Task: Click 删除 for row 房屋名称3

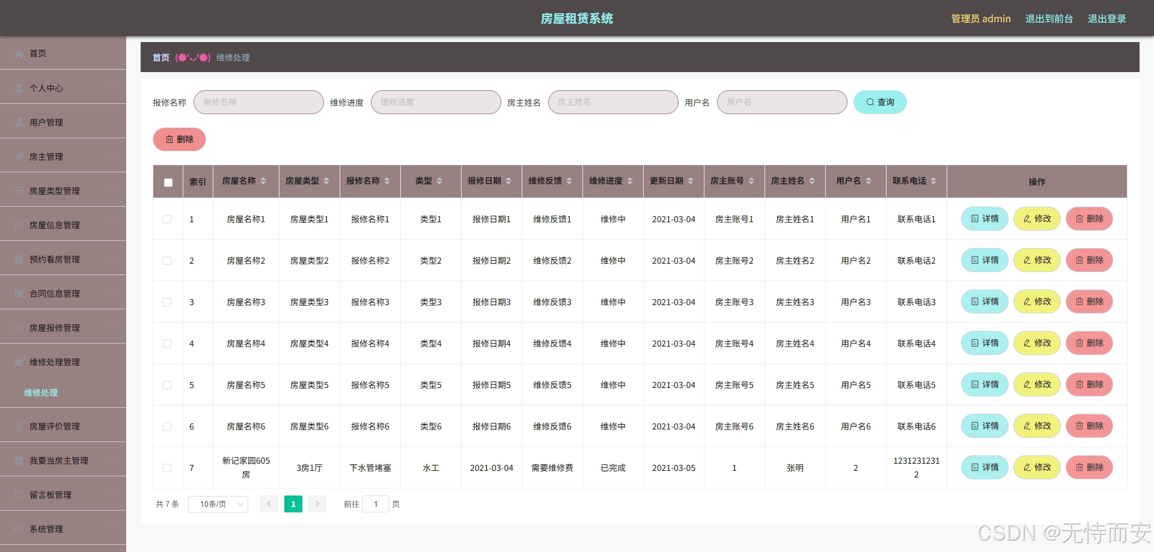Action: pos(1089,302)
